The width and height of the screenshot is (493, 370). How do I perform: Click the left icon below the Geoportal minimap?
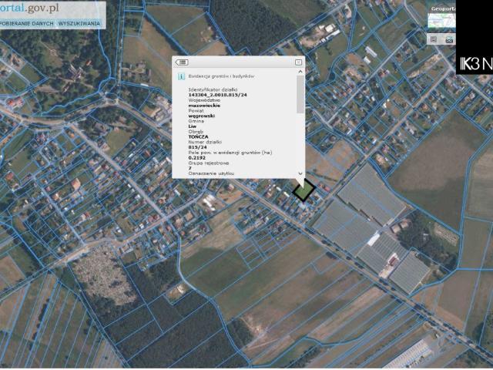(x=434, y=39)
